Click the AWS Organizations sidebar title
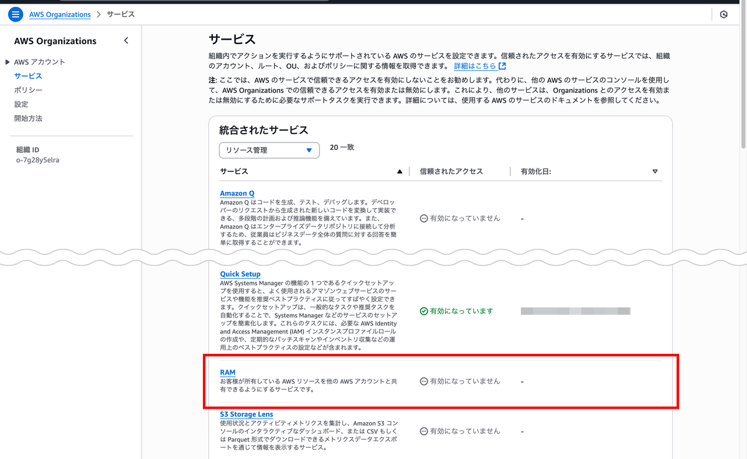The width and height of the screenshot is (747, 459). pyautogui.click(x=55, y=41)
